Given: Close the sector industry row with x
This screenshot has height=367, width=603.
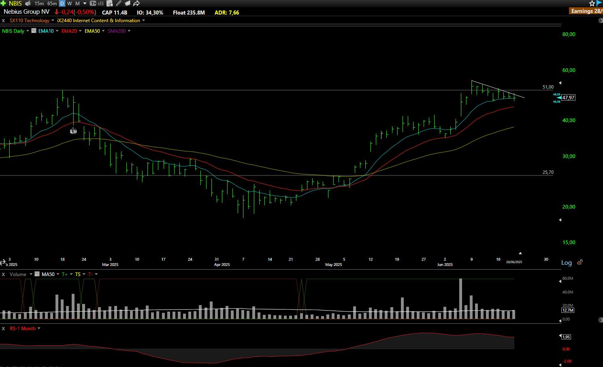Looking at the screenshot, I should [x=3, y=21].
